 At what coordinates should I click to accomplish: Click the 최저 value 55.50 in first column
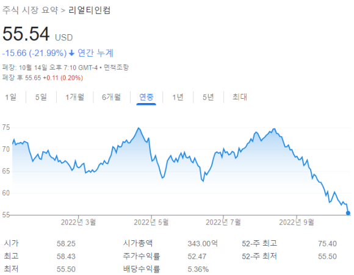(66, 270)
